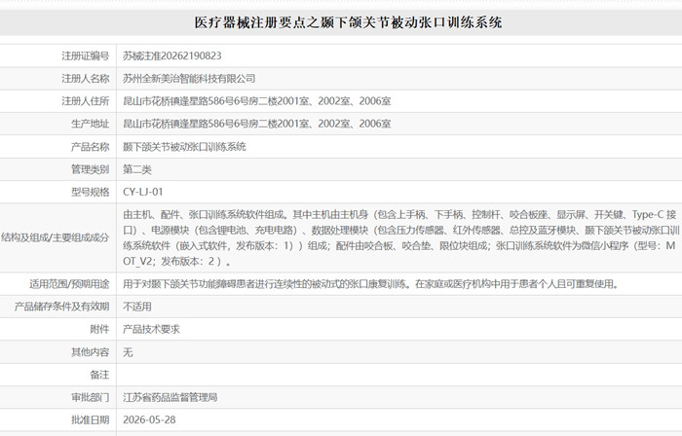Select model value CY-LJ-01
Image resolution: width=682 pixels, height=436 pixels.
point(142,192)
